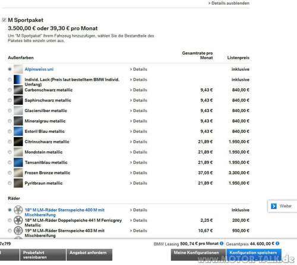Expand Details for Citrinschwarz metallic
The image size is (297, 265).
click(x=138, y=142)
